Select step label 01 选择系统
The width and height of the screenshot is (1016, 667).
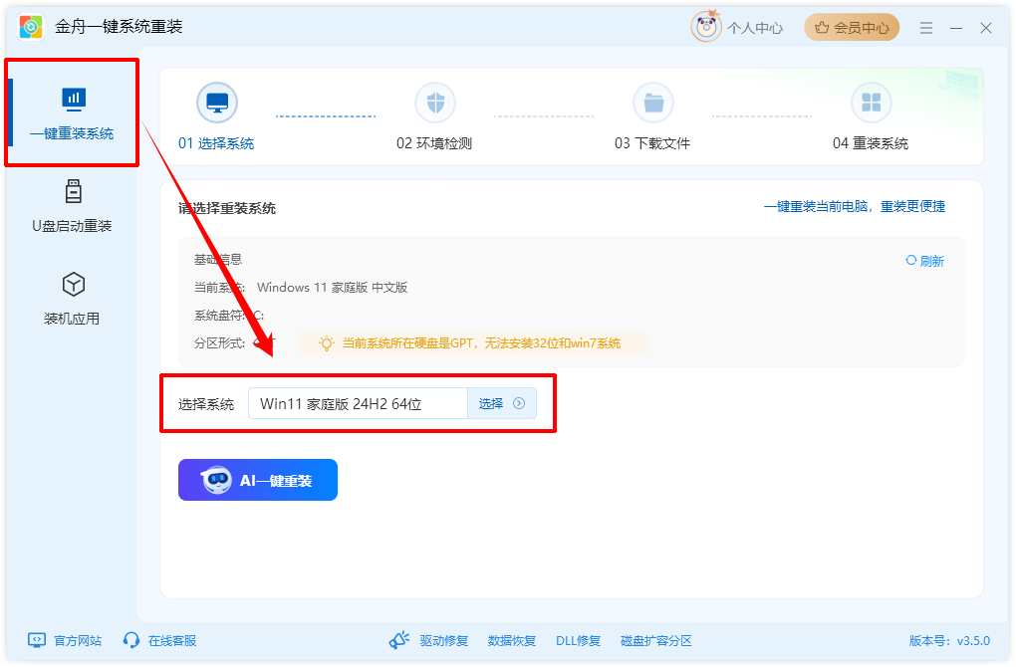tap(216, 143)
